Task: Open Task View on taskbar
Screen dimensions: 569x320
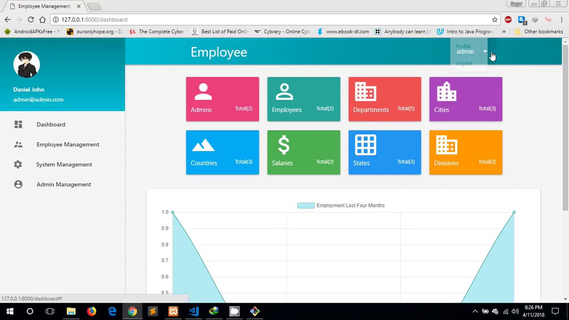Action: click(x=50, y=311)
